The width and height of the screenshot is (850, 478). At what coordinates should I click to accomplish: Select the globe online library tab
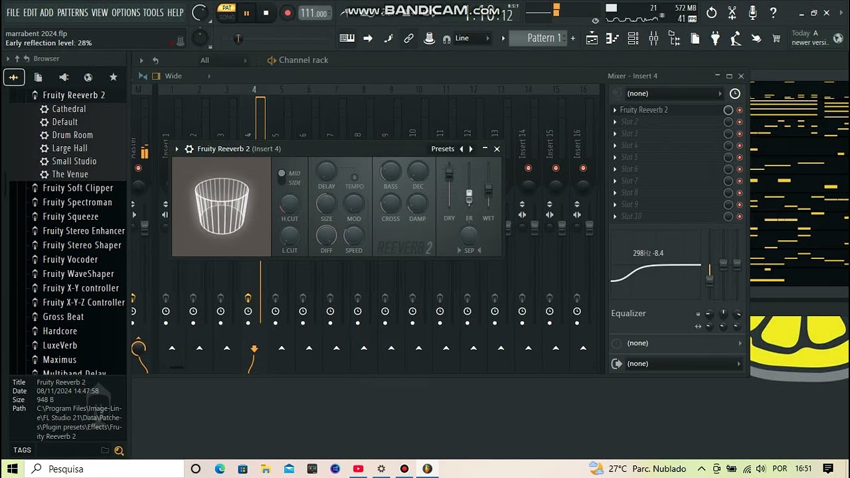click(88, 77)
